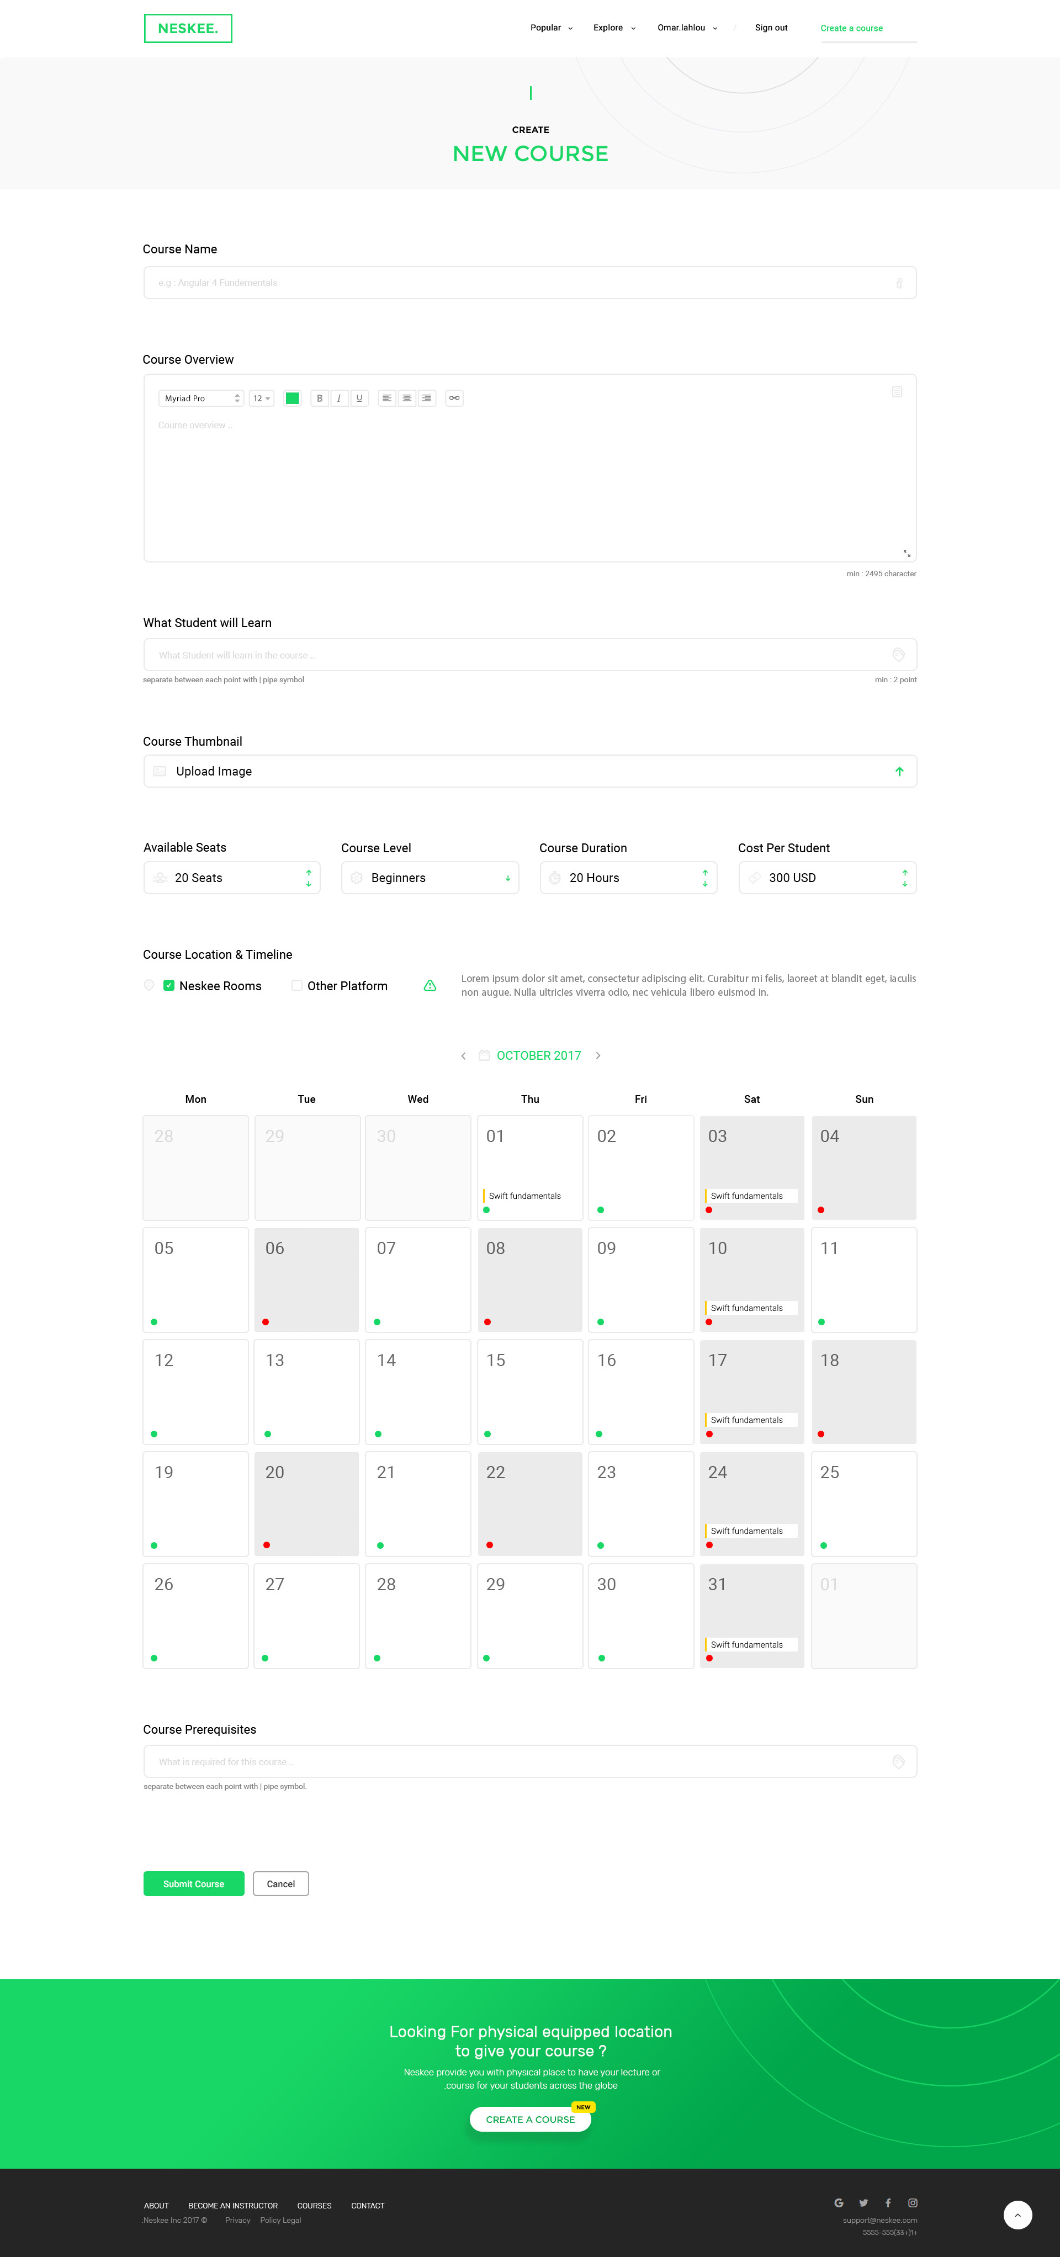Center-align text in the overview editor
Image resolution: width=1060 pixels, height=2257 pixels.
(x=406, y=398)
